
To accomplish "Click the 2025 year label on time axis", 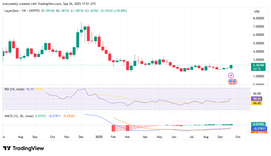I will (99, 137).
